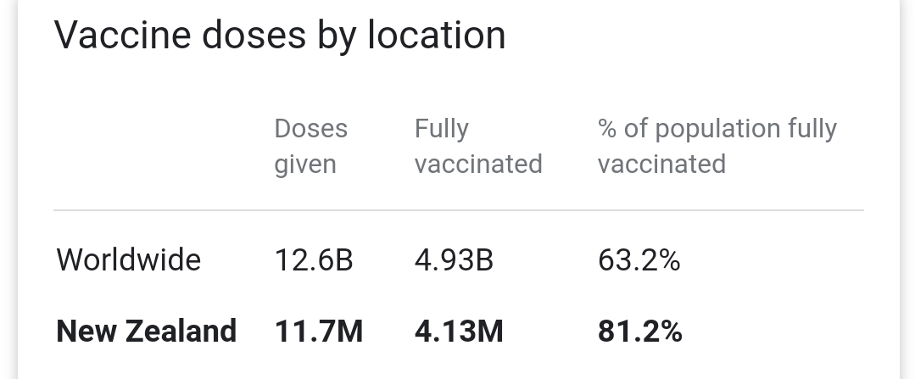915x379 pixels.
Task: Click the word 'given' in header
Action: tap(305, 164)
